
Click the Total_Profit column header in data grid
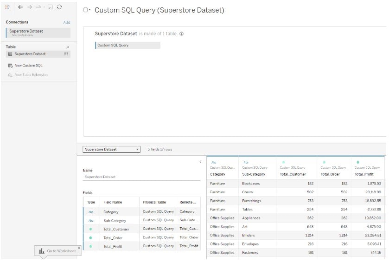[364, 175]
